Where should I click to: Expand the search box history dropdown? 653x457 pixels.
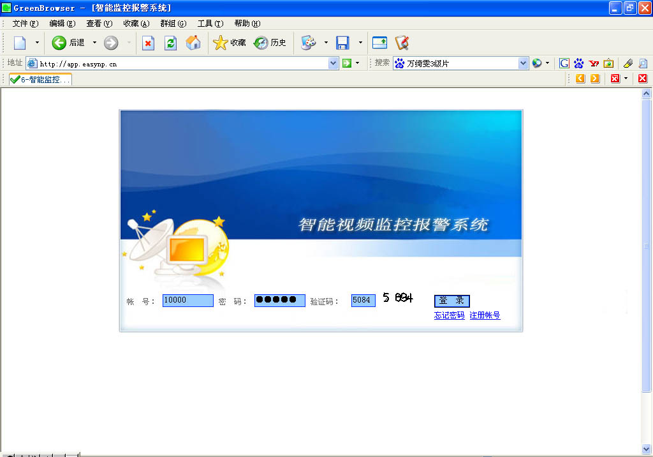[x=523, y=63]
